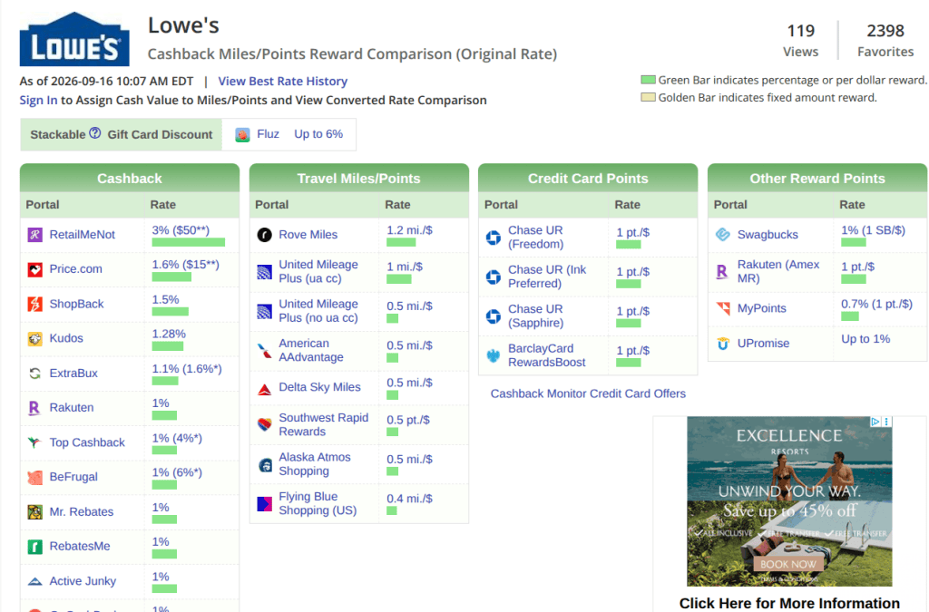The image size is (929, 612).
Task: Open the Stackable help question-mark icon
Action: tap(94, 134)
